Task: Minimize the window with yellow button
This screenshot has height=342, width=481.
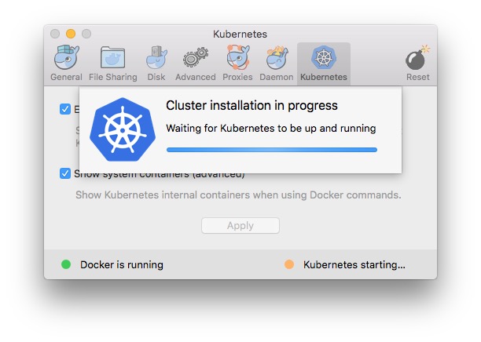Action: (x=71, y=34)
